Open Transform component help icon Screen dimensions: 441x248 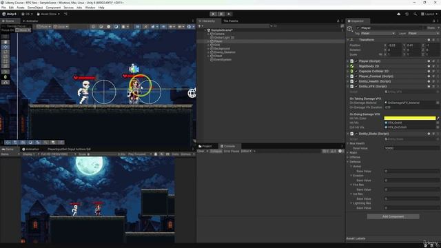429,40
